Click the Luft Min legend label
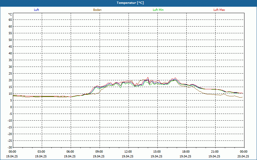 tap(158, 10)
